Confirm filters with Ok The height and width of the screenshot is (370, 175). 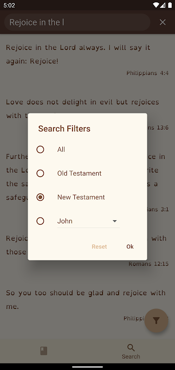pyautogui.click(x=130, y=247)
